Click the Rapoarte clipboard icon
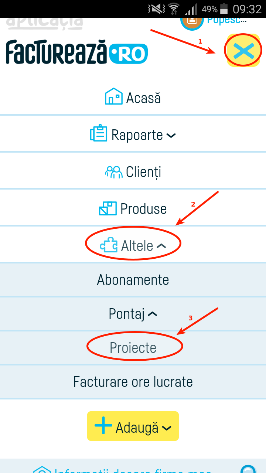 click(98, 135)
